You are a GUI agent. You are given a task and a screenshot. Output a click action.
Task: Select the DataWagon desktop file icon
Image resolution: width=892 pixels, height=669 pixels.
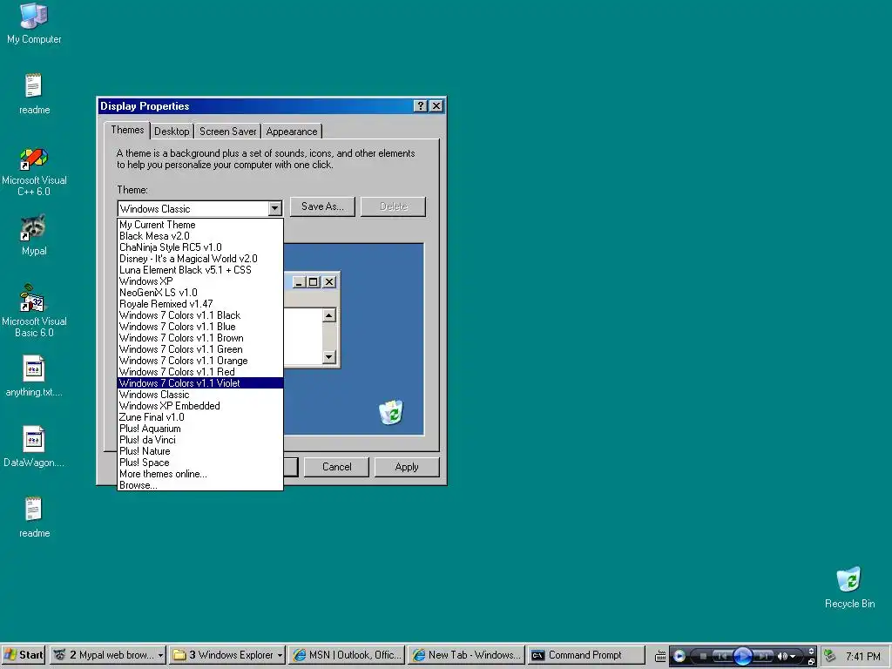(34, 447)
